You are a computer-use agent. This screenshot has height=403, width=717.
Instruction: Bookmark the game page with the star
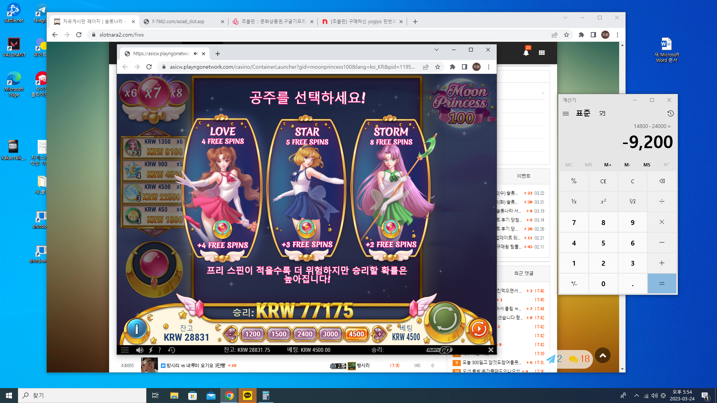tap(438, 67)
